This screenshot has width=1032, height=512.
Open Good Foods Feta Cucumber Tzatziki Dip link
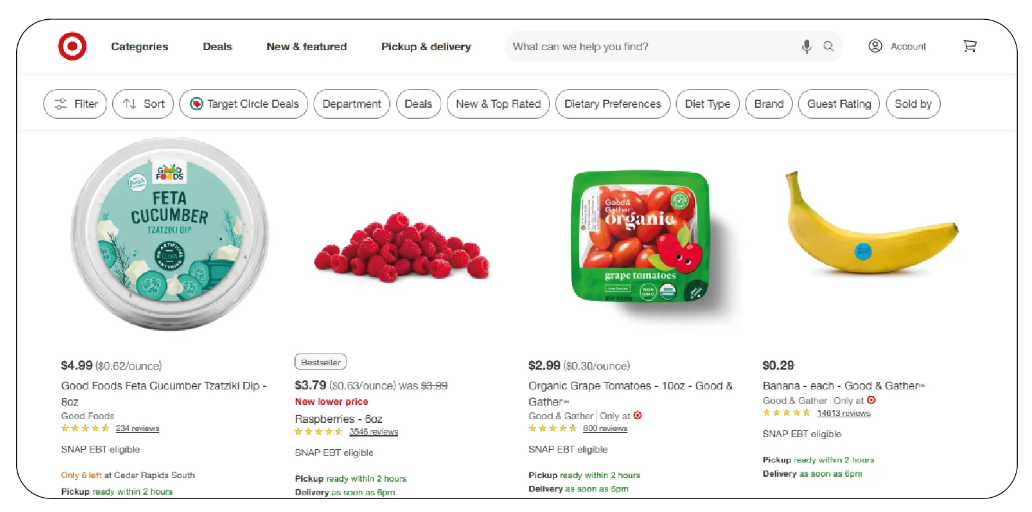coord(164,386)
